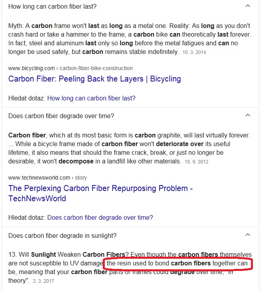Click the "Does carbon fiber degrade over time?" header

coord(61,116)
